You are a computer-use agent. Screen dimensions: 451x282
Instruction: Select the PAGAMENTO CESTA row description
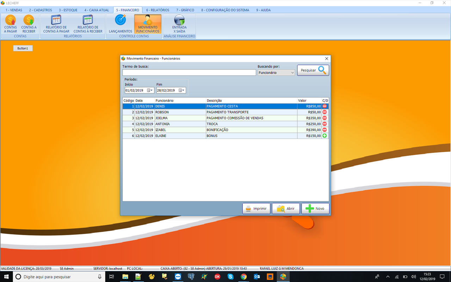(x=252, y=106)
